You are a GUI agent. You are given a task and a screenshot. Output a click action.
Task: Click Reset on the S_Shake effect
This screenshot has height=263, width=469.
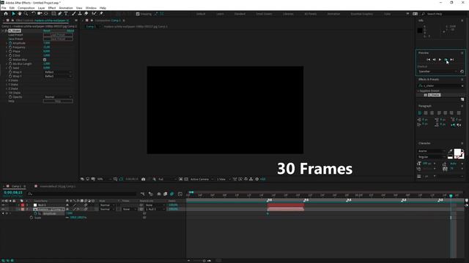click(47, 31)
